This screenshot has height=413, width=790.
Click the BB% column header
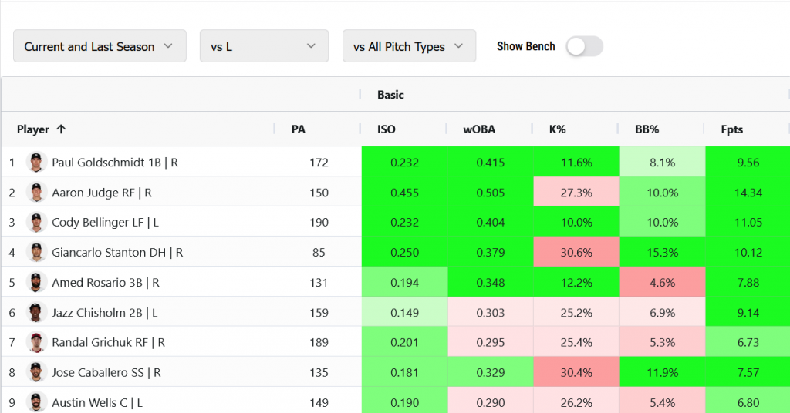point(647,129)
